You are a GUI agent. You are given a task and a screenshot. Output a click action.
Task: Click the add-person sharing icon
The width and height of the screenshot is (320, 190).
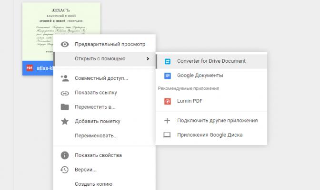click(65, 78)
